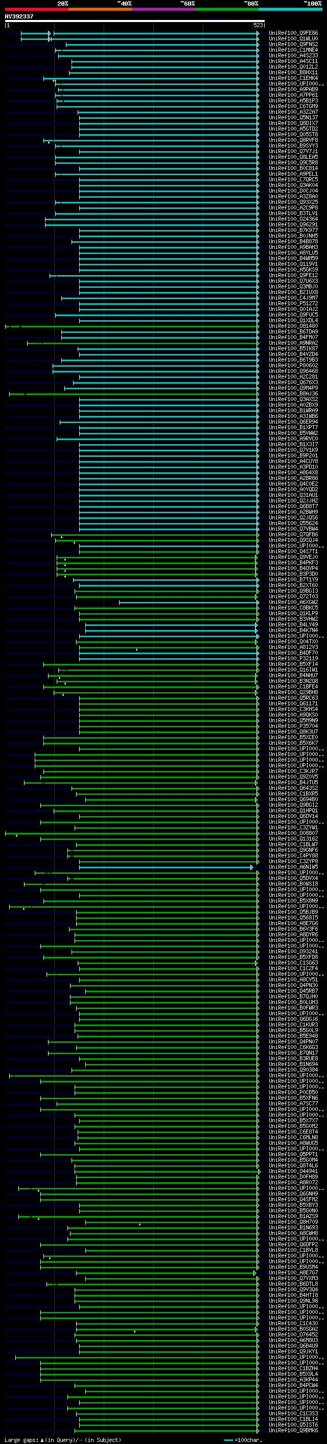Select hit UniRef100_B9USM4
Viewport: 327px width, 1444px height.
[293, 1267]
